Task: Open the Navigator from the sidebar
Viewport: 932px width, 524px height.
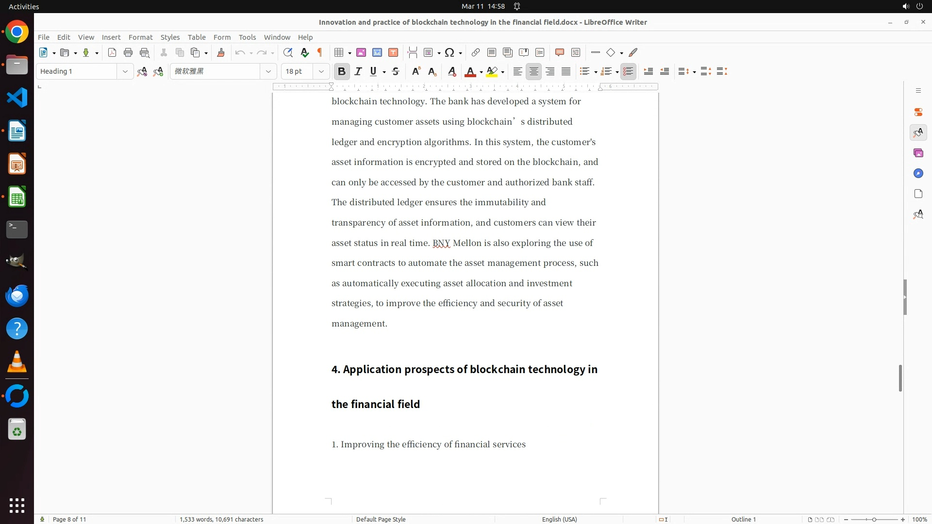Action: click(918, 174)
